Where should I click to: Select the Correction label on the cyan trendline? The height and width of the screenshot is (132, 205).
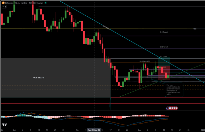(x=107, y=28)
